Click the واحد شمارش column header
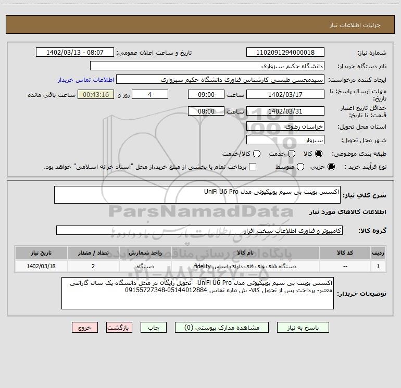The image size is (401, 388). pyautogui.click(x=145, y=253)
